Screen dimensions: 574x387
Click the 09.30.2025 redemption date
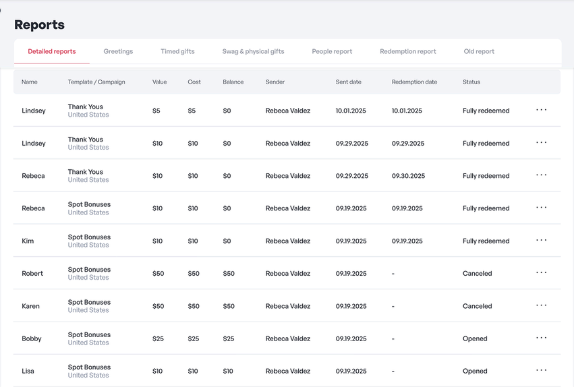(408, 176)
